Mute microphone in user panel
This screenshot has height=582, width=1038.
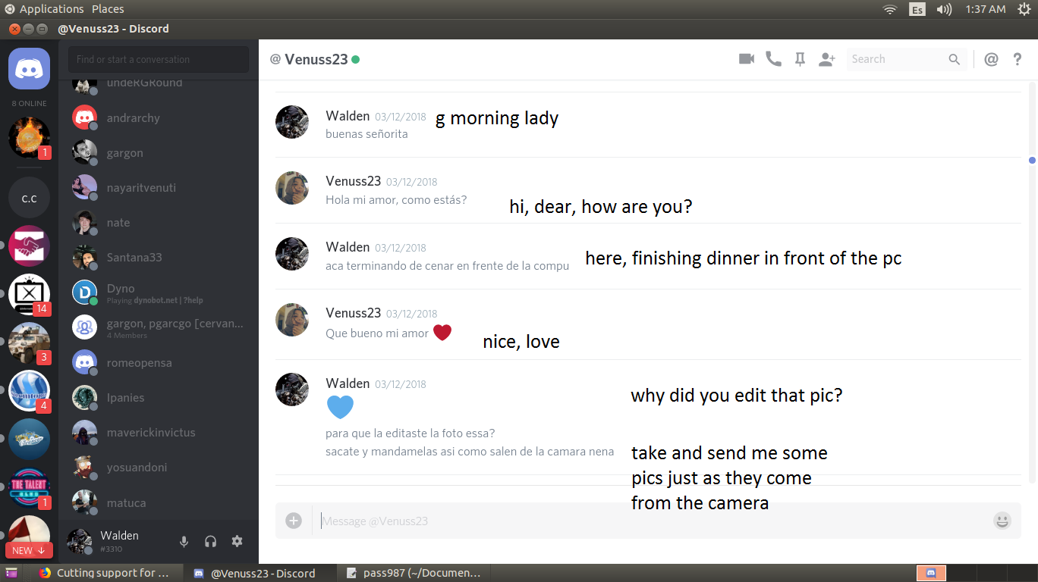click(184, 541)
